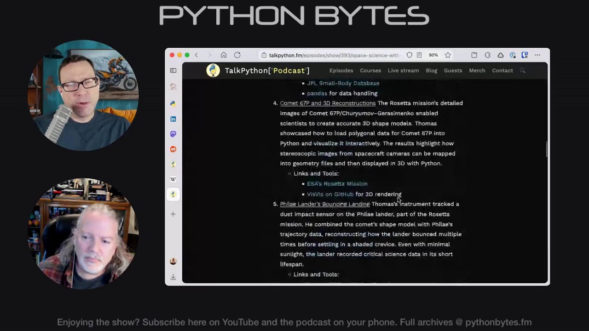The image size is (589, 331).
Task: Open the three-dot overflow menu
Action: tap(537, 55)
